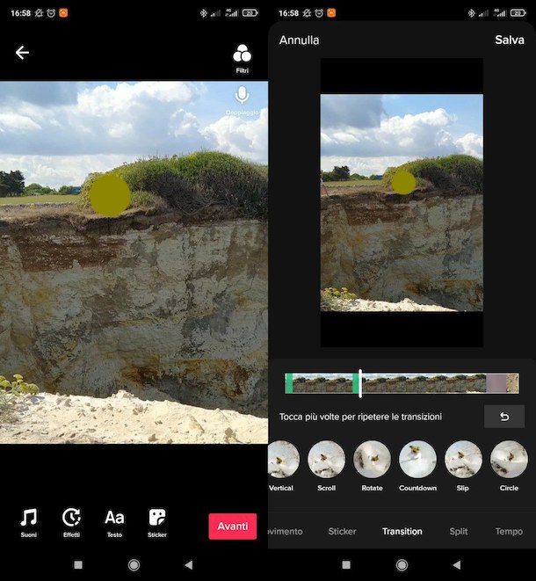Image resolution: width=536 pixels, height=581 pixels.
Task: Tap the 'Tocca più volte per ripetere' hint text
Action: [x=360, y=417]
